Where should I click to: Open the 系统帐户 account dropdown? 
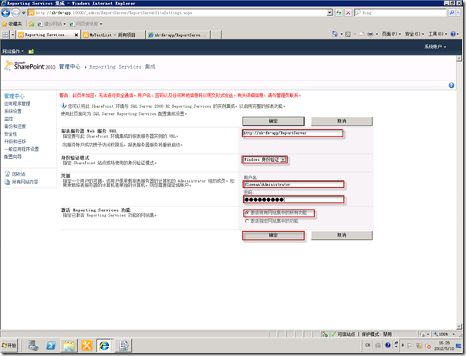tap(435, 46)
